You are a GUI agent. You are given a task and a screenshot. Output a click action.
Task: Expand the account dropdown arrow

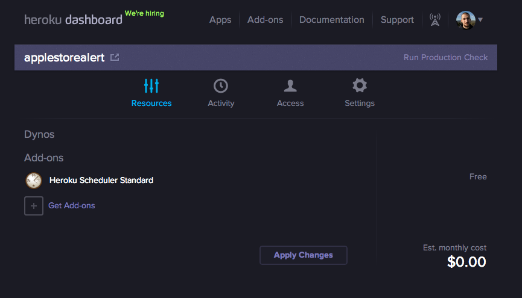(480, 20)
